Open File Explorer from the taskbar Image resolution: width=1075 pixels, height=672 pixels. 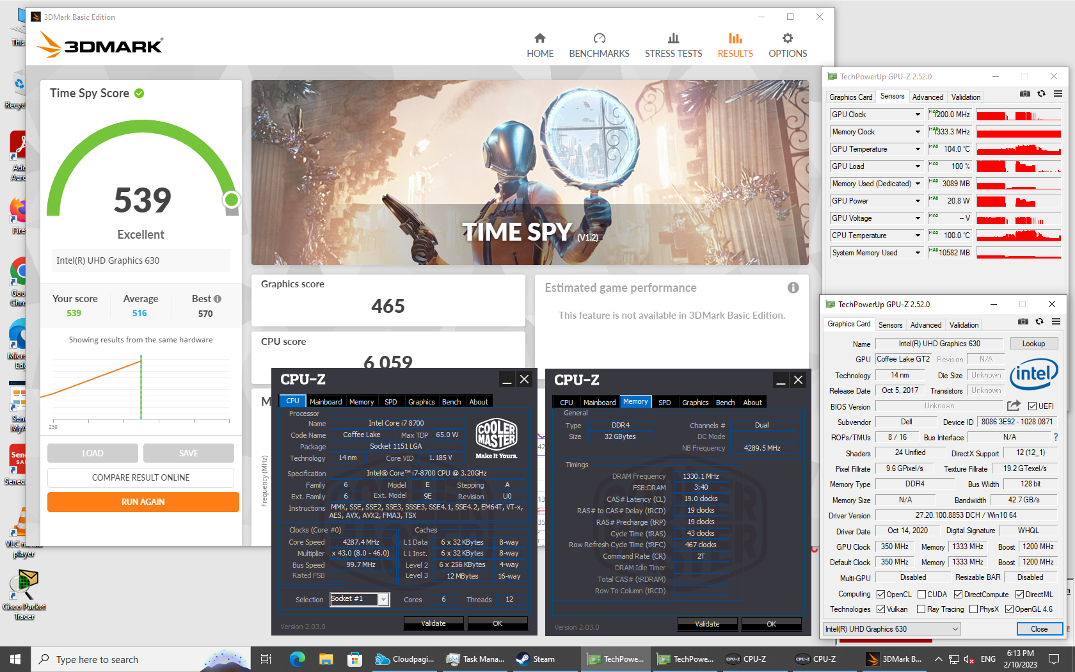326,659
